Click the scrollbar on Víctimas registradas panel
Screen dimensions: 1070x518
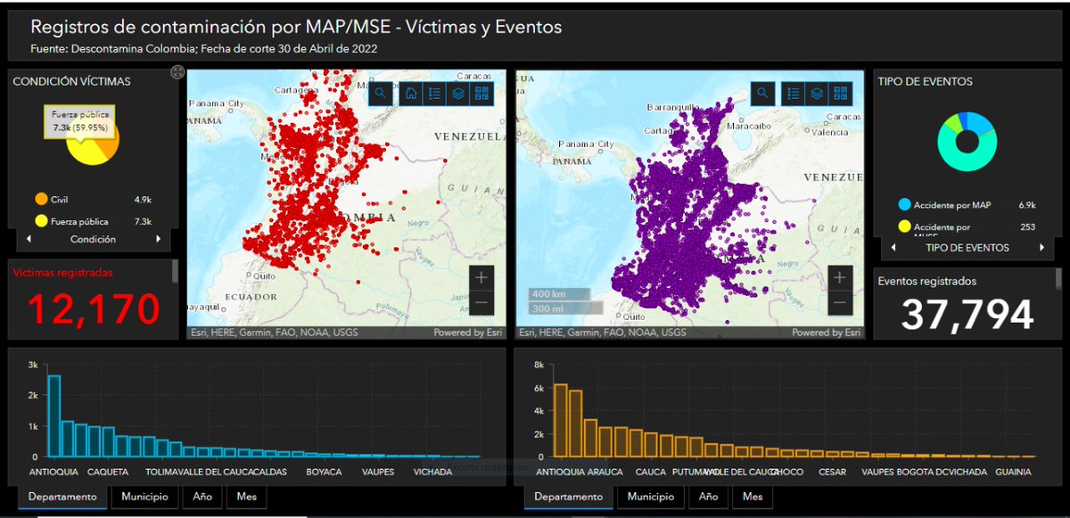(x=174, y=272)
